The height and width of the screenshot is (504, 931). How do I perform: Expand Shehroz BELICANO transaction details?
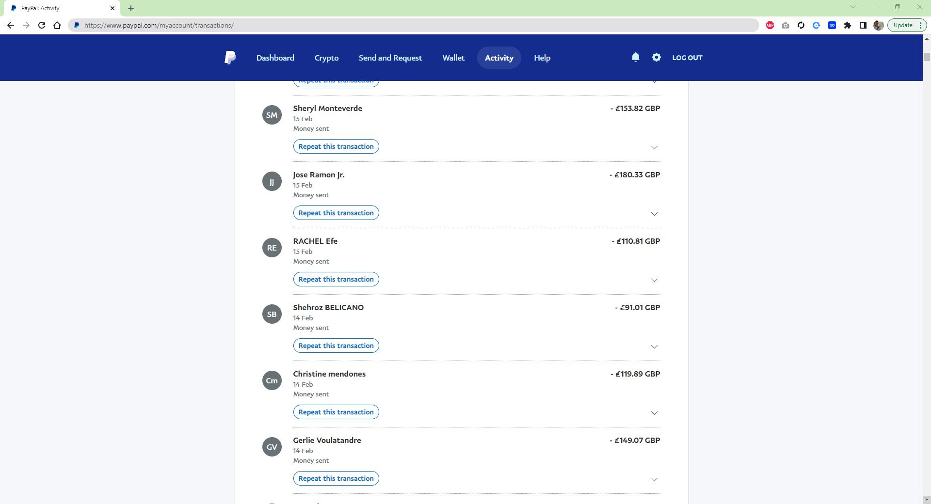654,346
